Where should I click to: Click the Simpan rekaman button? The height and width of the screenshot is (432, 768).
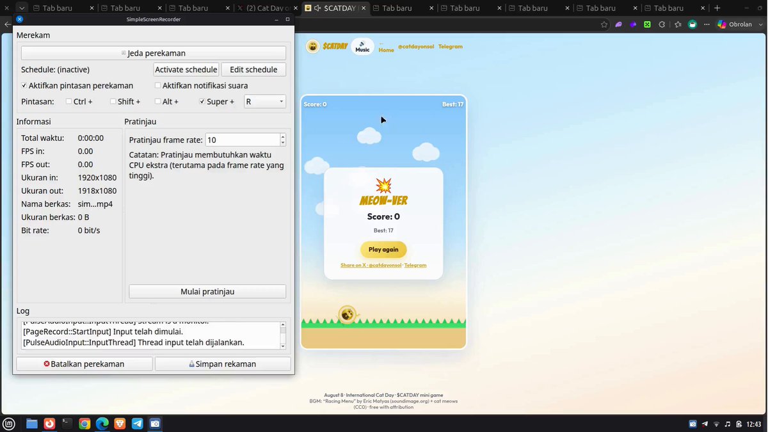tap(223, 364)
